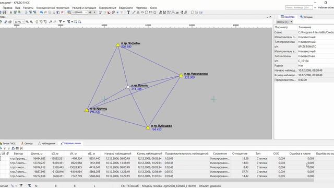The width and height of the screenshot is (334, 188).
Task: Open the Расчеты menu
Action: point(28,8)
